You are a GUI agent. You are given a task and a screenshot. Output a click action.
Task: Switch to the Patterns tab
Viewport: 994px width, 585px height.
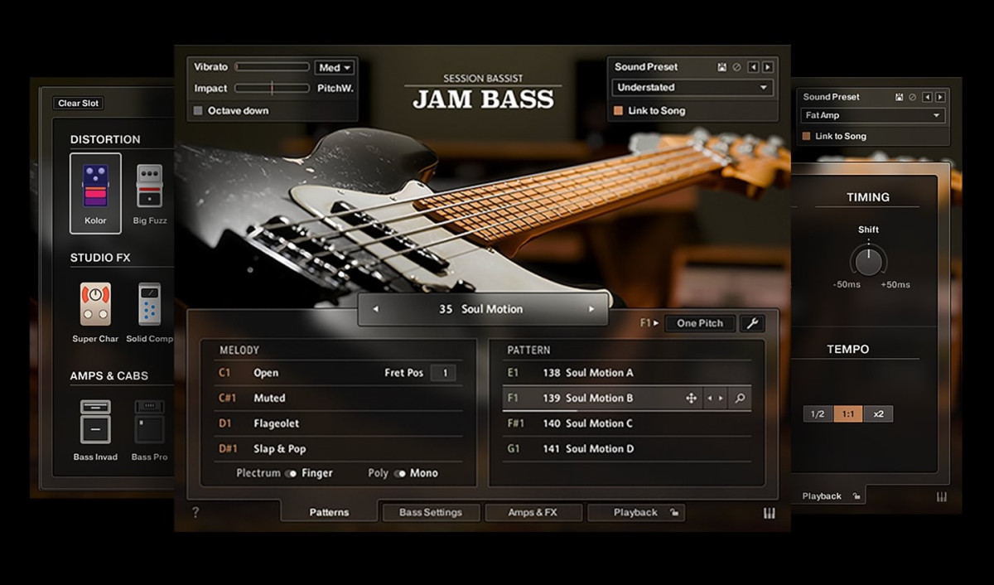pos(329,513)
